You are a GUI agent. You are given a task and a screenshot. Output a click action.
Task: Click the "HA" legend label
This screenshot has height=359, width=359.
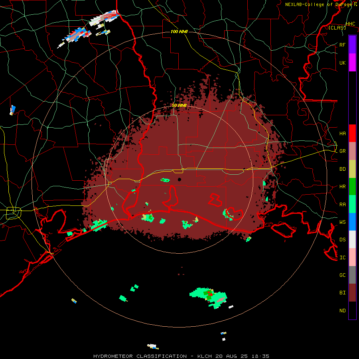[342, 134]
